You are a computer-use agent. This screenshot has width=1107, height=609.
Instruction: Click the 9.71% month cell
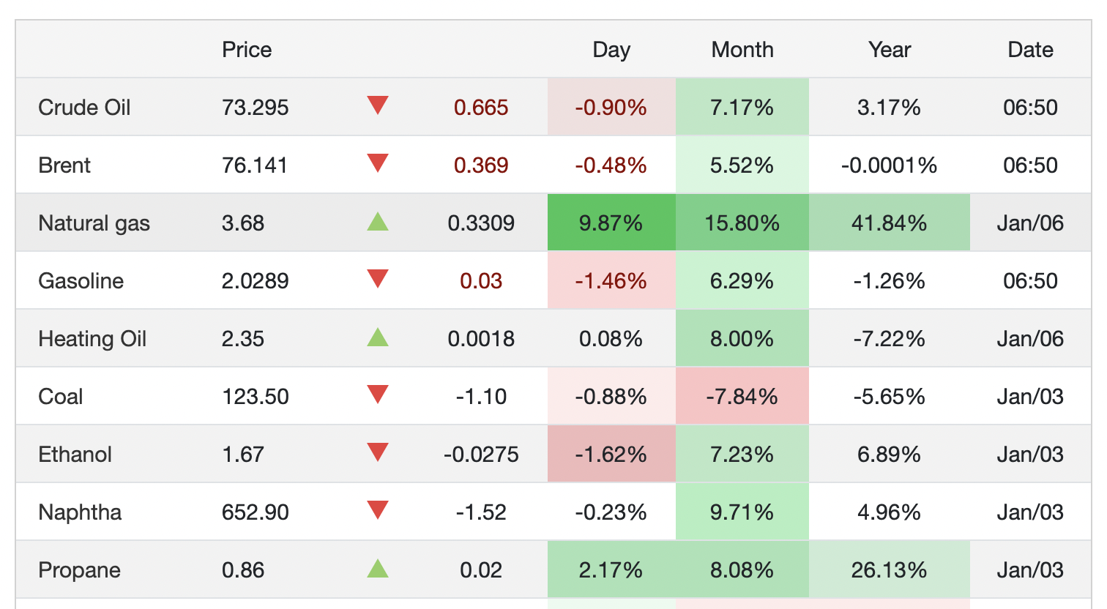pos(742,512)
